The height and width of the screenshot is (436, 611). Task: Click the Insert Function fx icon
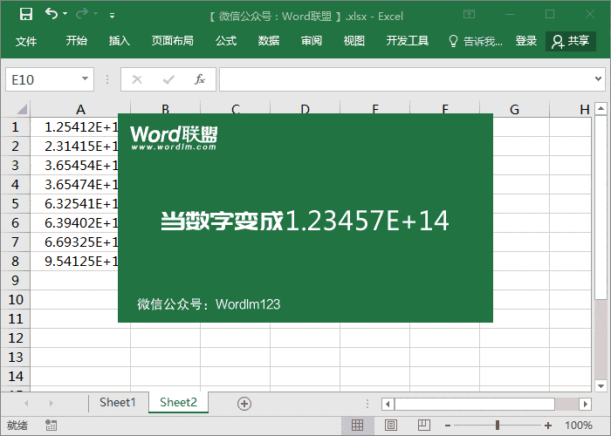point(200,79)
